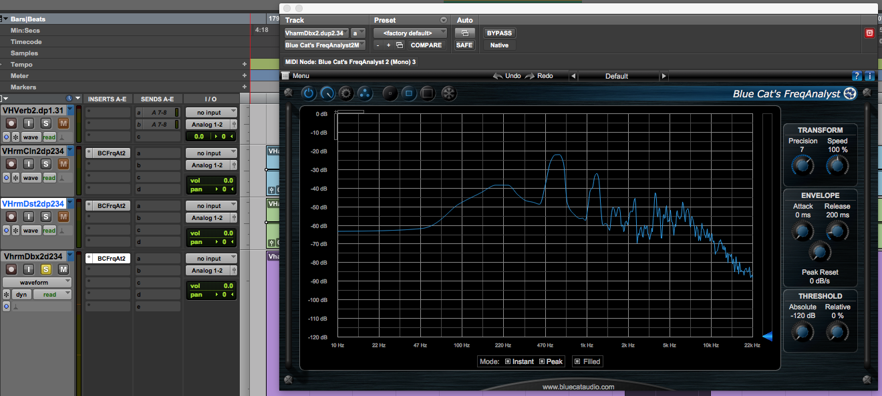The image size is (882, 396).
Task: Click the Native button in plugin header
Action: pyautogui.click(x=499, y=45)
